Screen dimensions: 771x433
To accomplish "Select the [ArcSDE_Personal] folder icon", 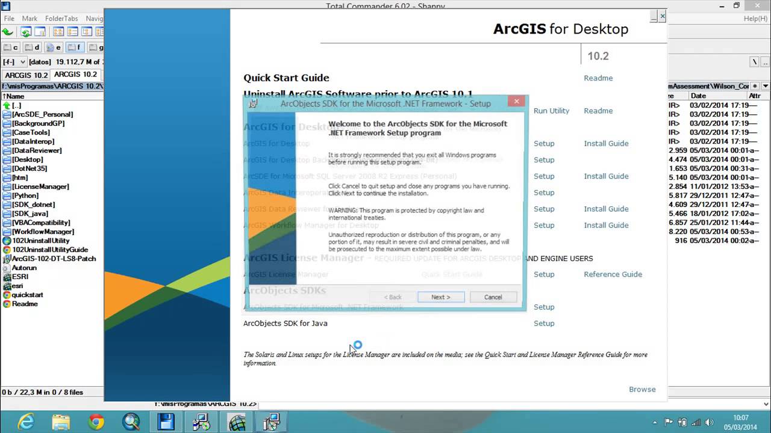I will pos(7,114).
